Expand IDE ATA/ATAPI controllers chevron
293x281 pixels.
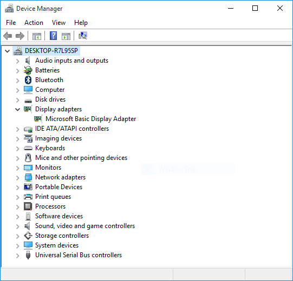[x=18, y=129]
